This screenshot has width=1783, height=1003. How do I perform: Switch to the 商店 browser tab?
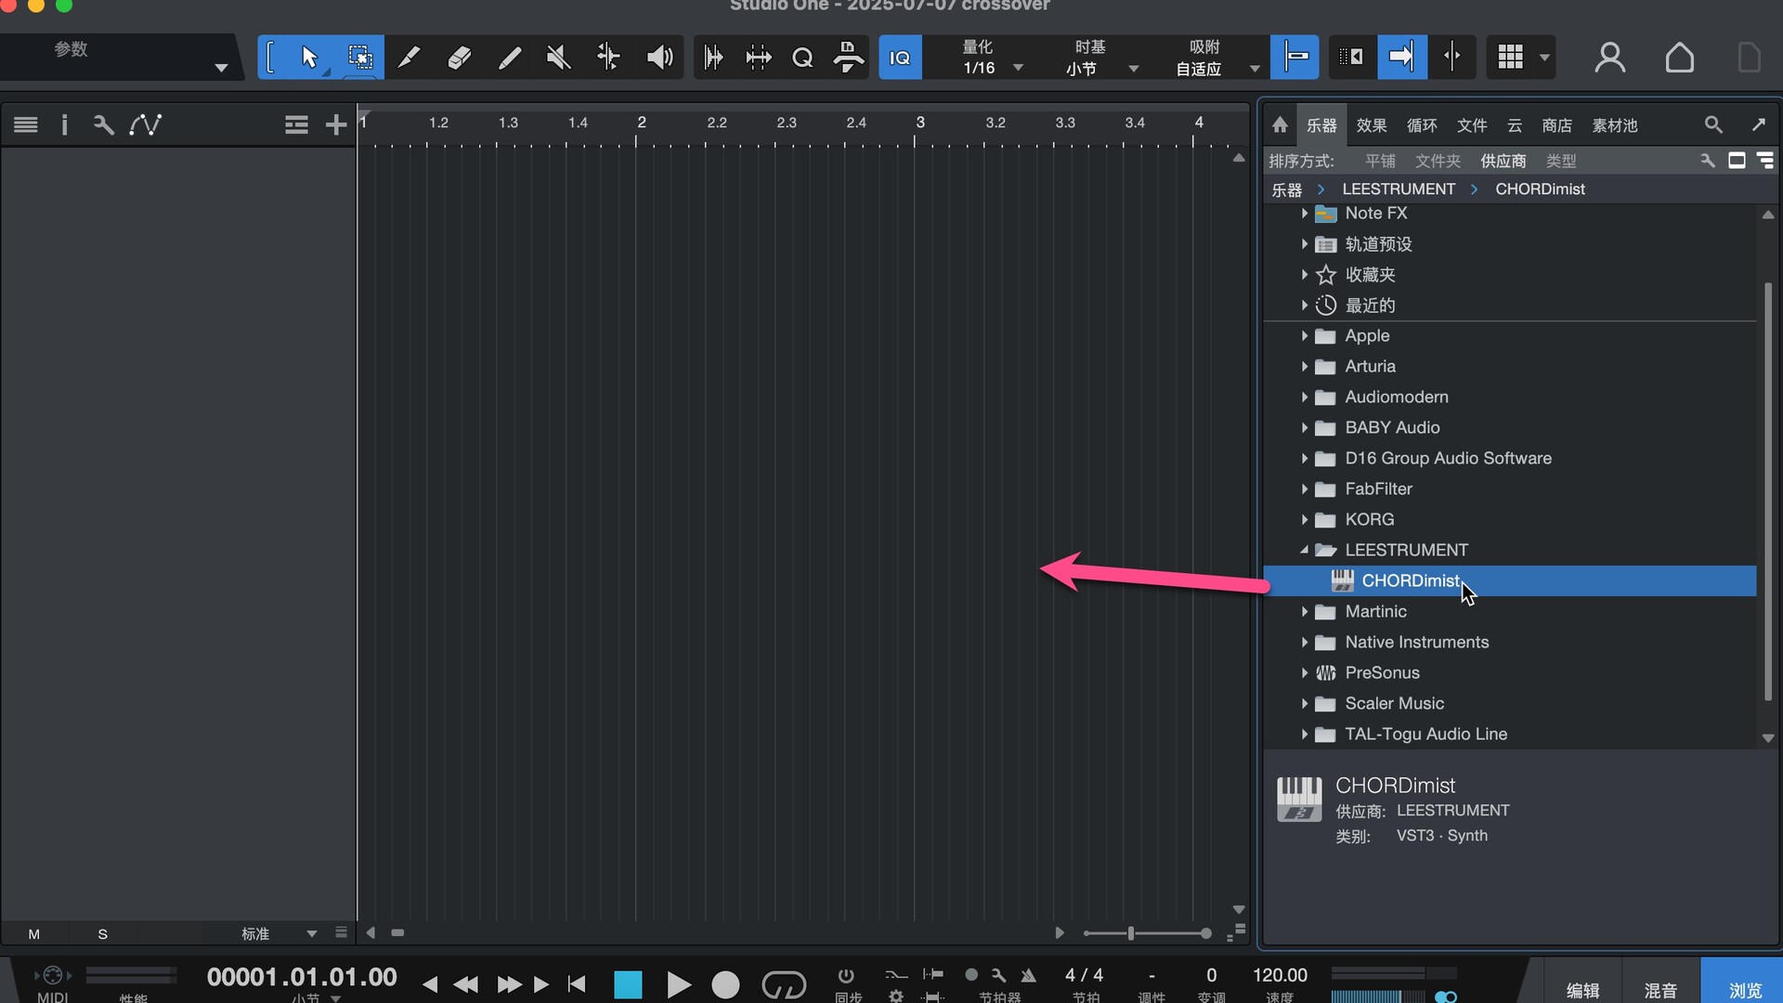pos(1557,125)
